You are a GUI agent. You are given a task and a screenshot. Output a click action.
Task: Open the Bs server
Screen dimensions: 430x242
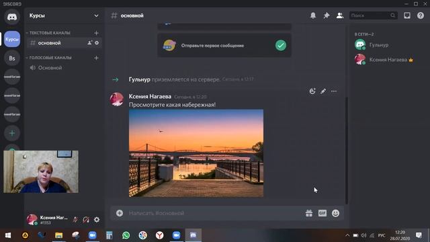[x=12, y=58]
